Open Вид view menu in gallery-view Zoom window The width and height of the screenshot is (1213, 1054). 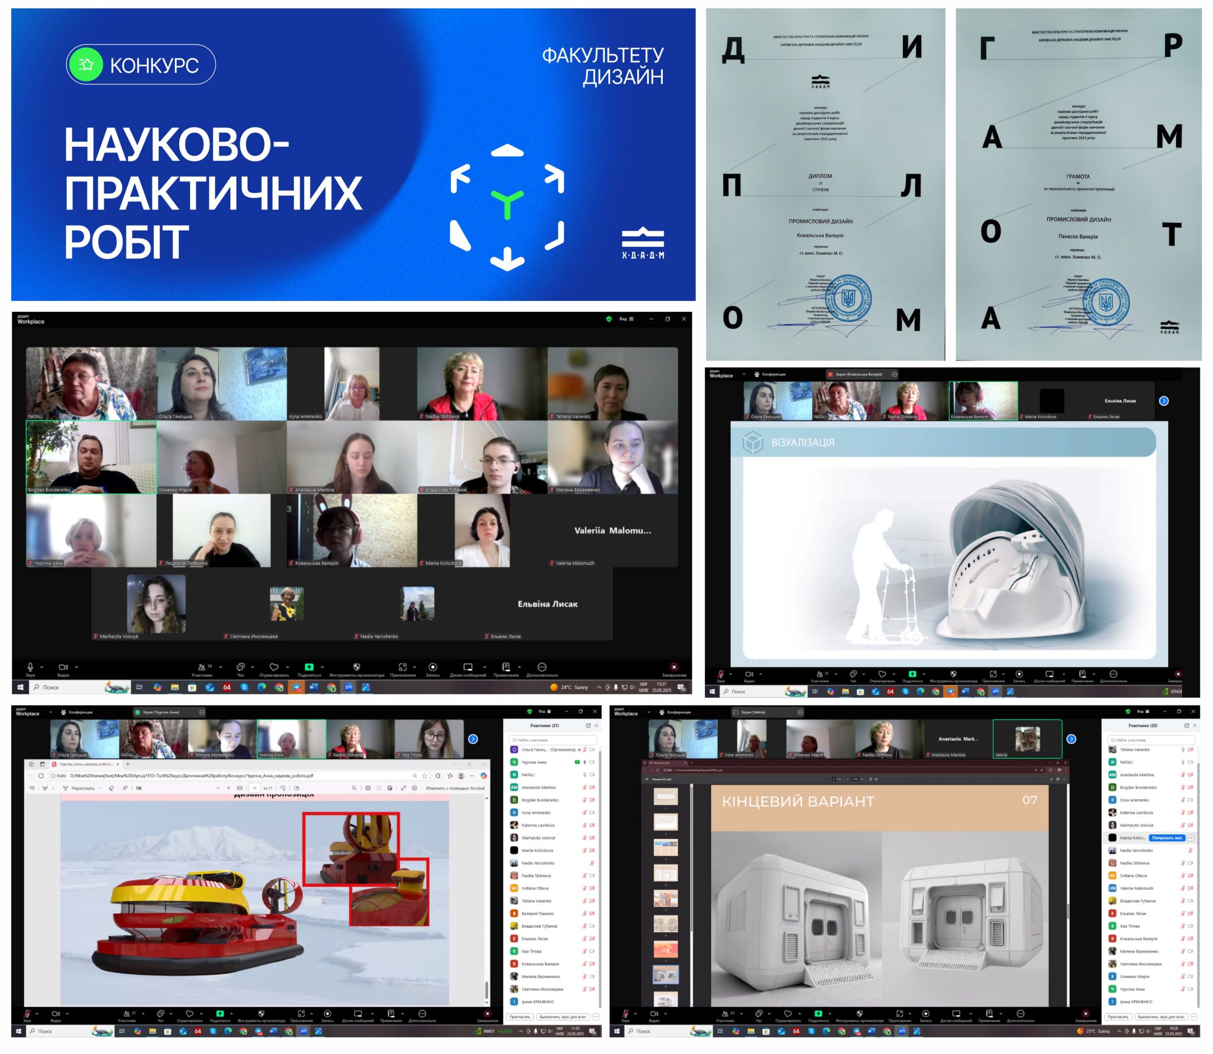click(x=626, y=319)
